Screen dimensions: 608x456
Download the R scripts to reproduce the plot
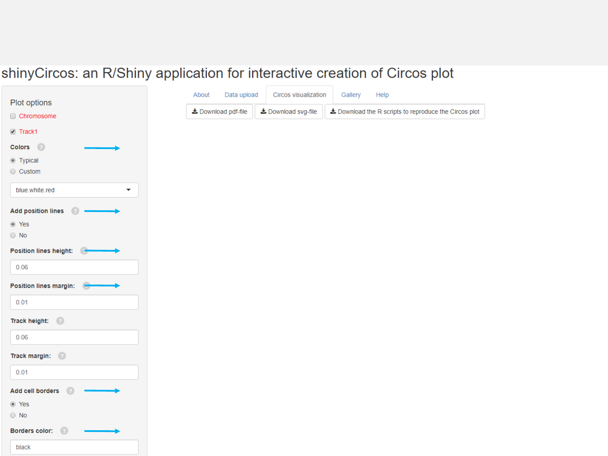coord(405,111)
